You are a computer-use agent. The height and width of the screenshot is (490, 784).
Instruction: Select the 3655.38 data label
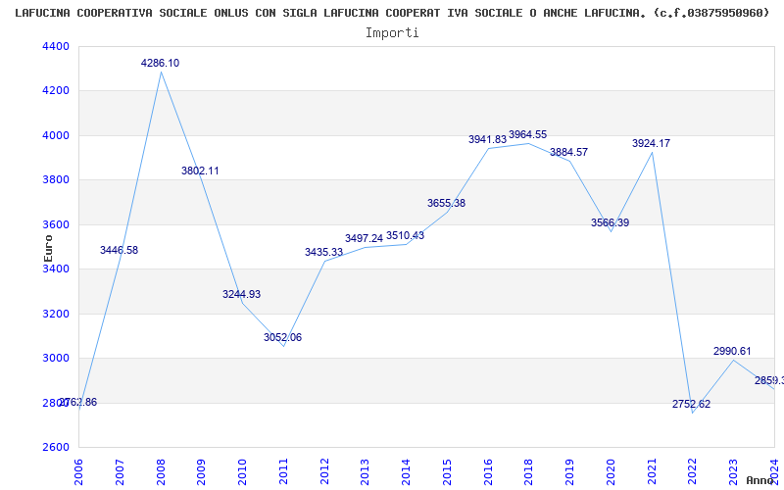(x=446, y=203)
